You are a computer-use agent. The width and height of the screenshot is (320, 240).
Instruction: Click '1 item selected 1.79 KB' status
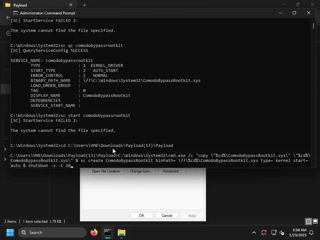(42, 222)
